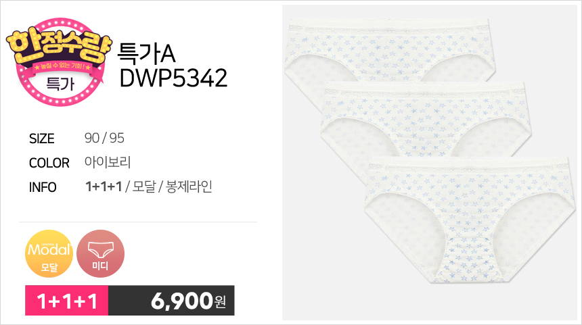Click the product code DWP5342 title
582x325 pixels.
pyautogui.click(x=173, y=78)
